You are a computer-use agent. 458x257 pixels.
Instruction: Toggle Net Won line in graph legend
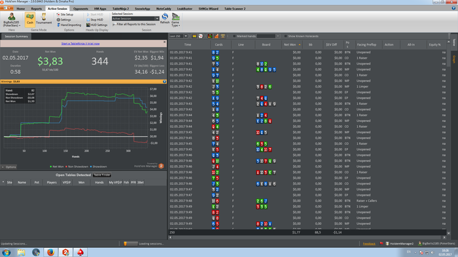coord(57,167)
